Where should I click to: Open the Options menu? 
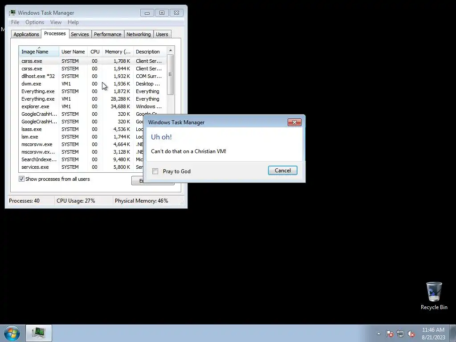(x=35, y=22)
